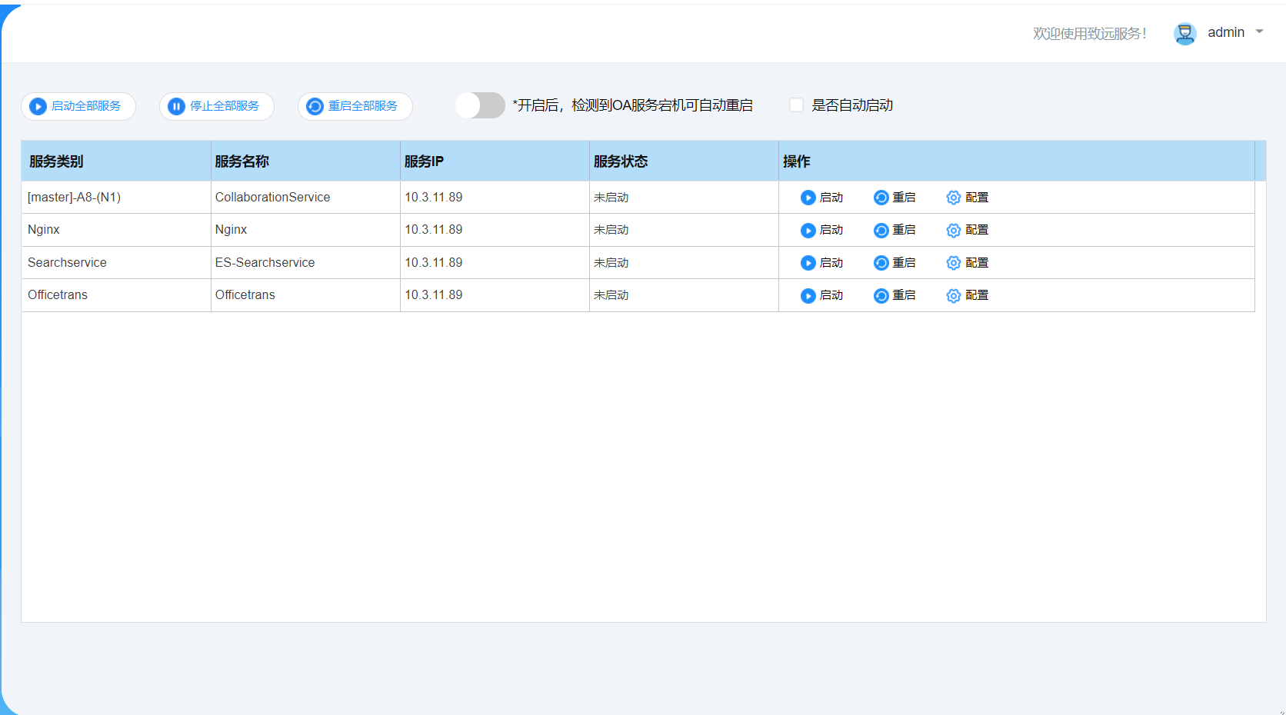Select the [master]-A8-(N1) service category cell
This screenshot has width=1286, height=715.
click(75, 198)
